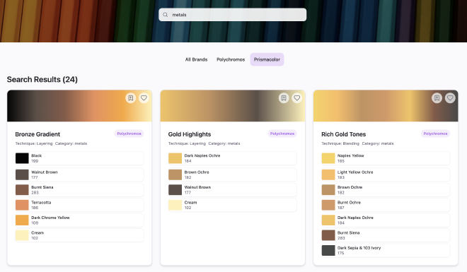Click Polychromos badge on Bronze Gradient
The width and height of the screenshot is (467, 272).
click(x=129, y=134)
